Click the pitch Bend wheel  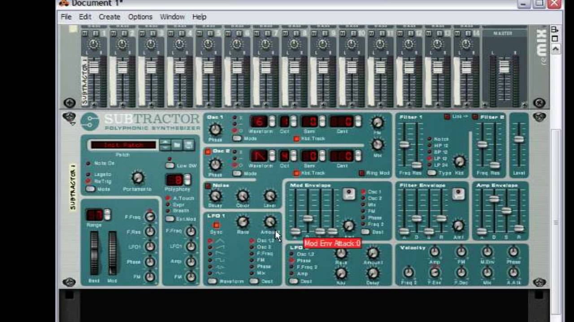[94, 253]
